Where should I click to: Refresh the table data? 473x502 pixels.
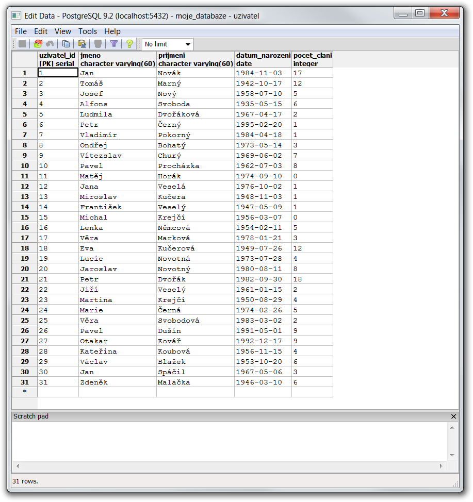tap(38, 44)
